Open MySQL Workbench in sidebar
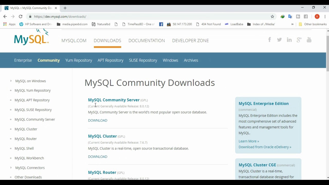Viewport: 329px width, 185px height. tap(29, 158)
